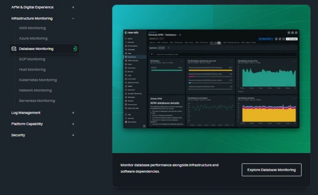The image size is (318, 195).
Task: Expand the Security section
Action: coord(73,135)
